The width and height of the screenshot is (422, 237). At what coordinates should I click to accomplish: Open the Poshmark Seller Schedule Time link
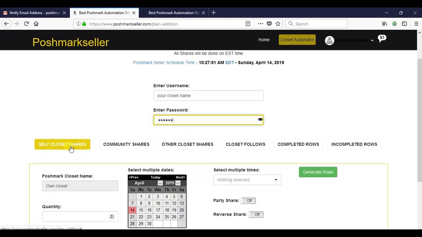[164, 63]
